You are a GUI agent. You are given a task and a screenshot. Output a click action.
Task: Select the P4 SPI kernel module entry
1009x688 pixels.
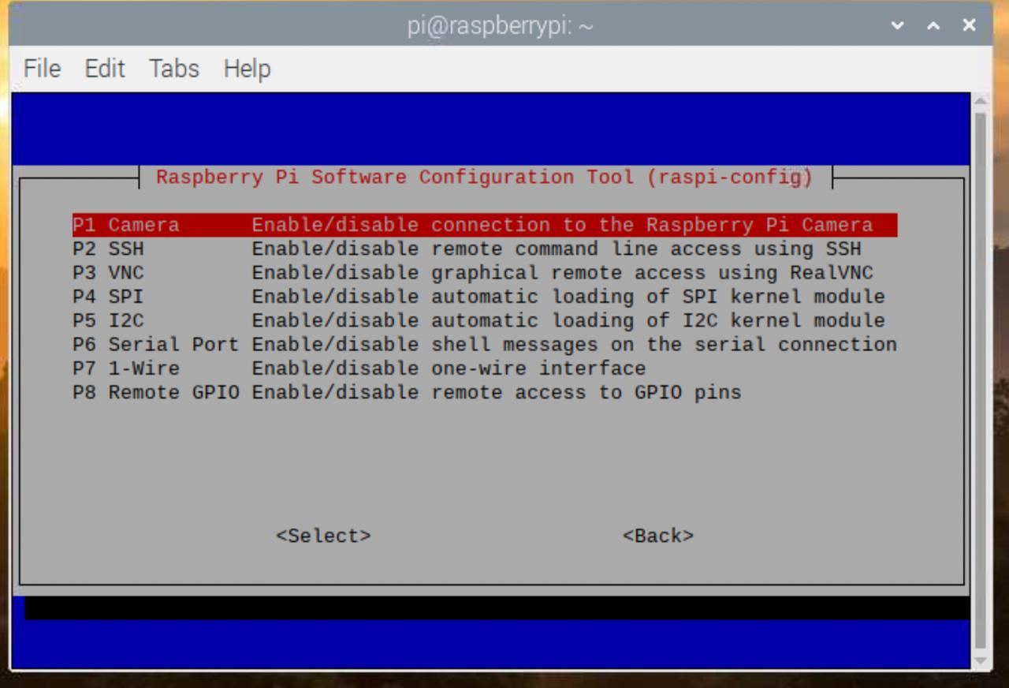coord(109,297)
